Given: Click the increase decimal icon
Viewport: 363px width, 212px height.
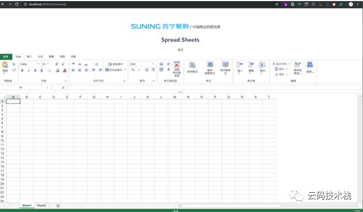Looking at the screenshot, I should click(146, 70).
